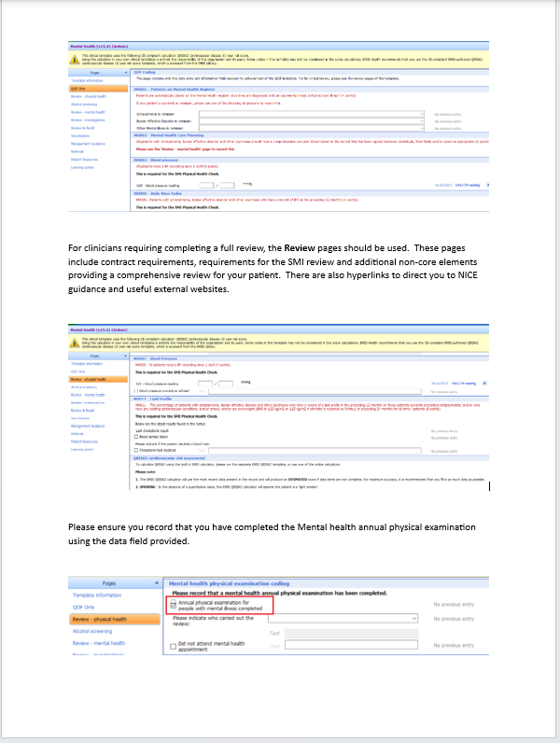Click greyed text field under the review dropdown
Viewport: 560px width, 743px height.
(352, 634)
